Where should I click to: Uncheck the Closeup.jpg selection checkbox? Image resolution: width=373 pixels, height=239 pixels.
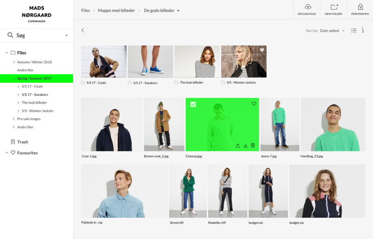[x=193, y=104]
